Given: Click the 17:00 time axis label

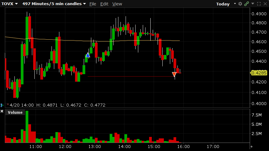Looking at the screenshot, I should click(x=213, y=146).
